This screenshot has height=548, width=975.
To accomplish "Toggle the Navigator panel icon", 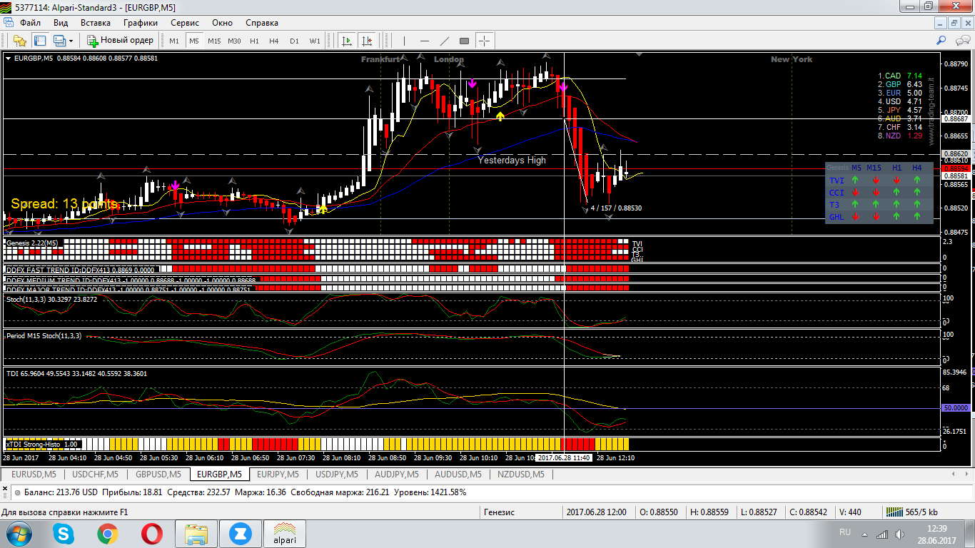I will coord(40,41).
